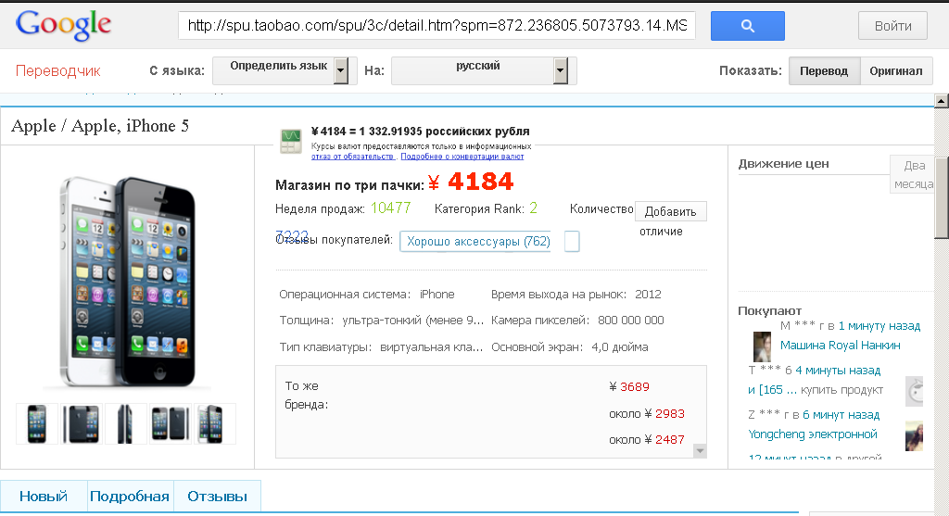
Task: Click the ¥ 2487 same-brand price
Action: tap(664, 440)
